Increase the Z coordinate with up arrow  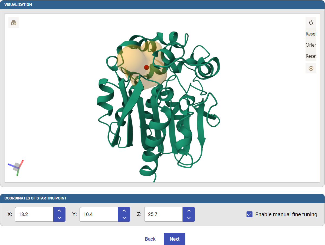pyautogui.click(x=189, y=211)
